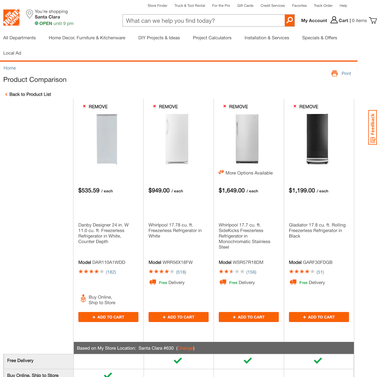The width and height of the screenshot is (377, 377).
Task: Open the All Departments menu
Action: 19,38
